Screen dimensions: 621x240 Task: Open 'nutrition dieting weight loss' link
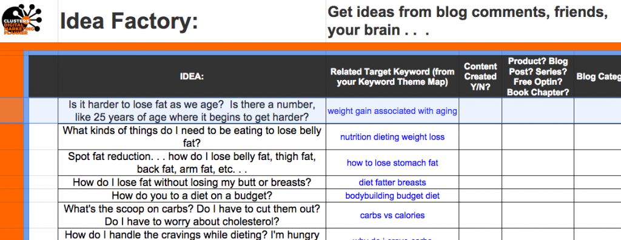point(392,137)
